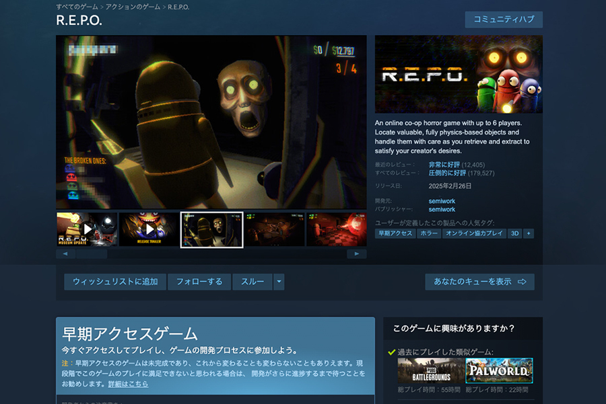Click the left arrow of screenshot strip

pyautogui.click(x=65, y=254)
